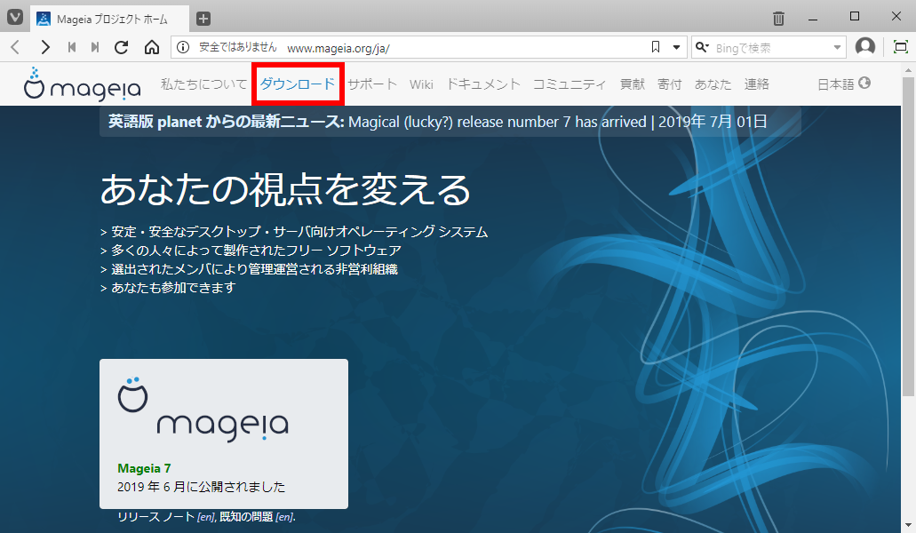This screenshot has width=916, height=533.
Task: Click the scrollbar up arrow
Action: point(908,69)
